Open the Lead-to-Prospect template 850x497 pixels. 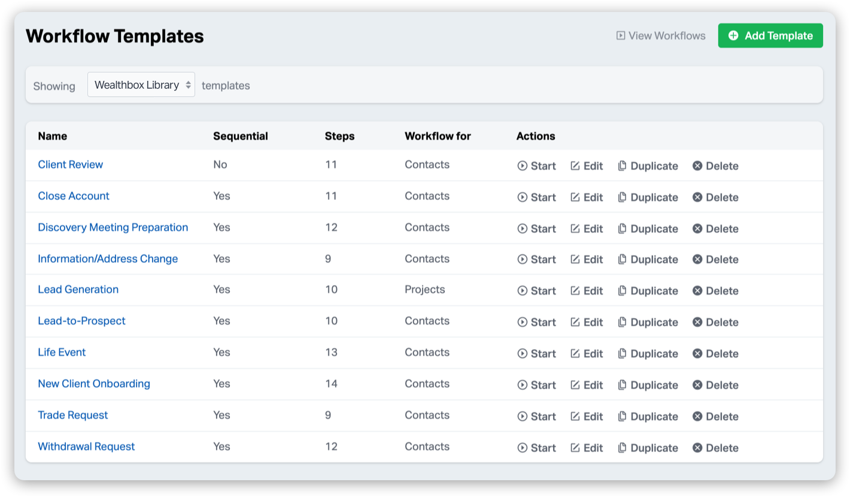(82, 321)
